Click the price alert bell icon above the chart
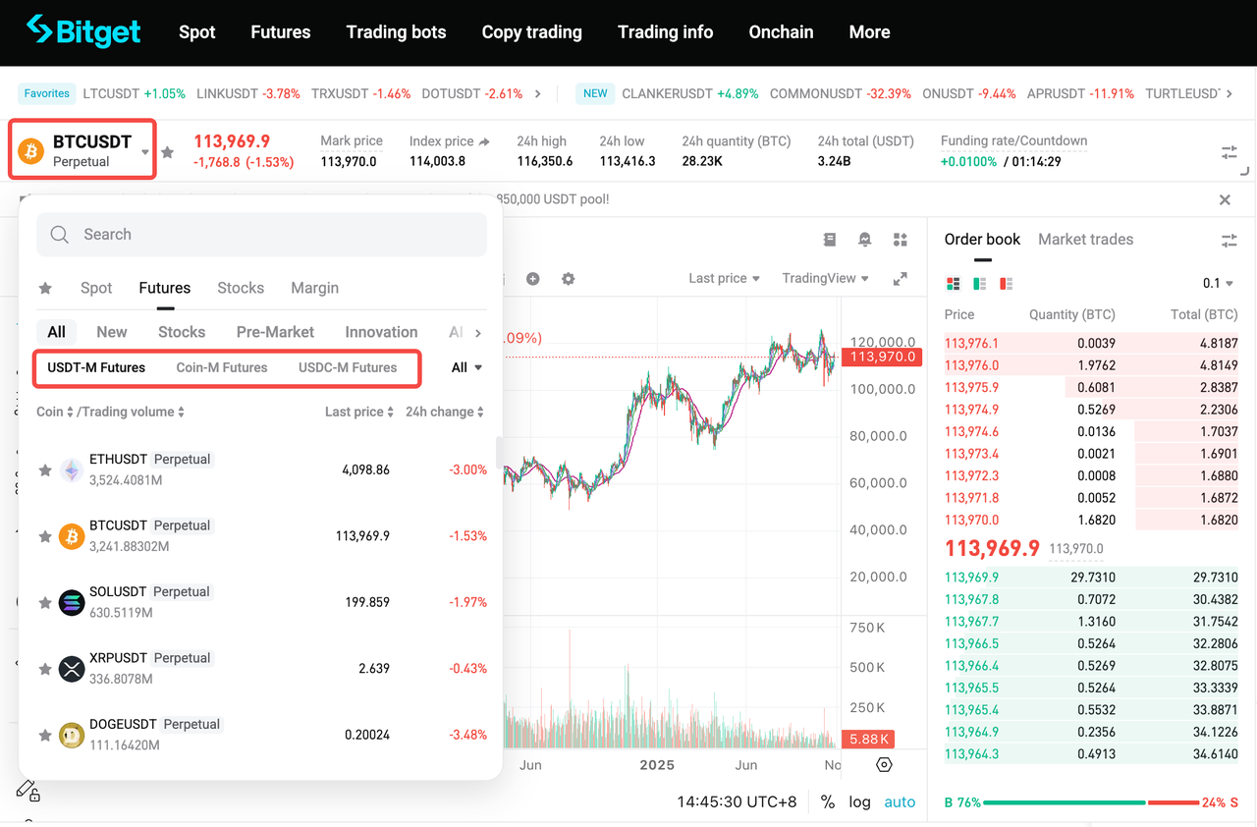 coord(864,239)
